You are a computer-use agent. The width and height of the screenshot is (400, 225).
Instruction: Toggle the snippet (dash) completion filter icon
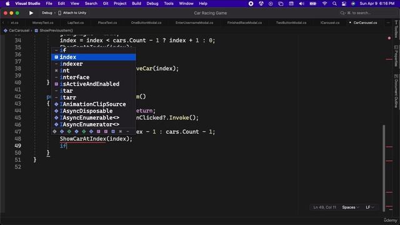tap(127, 131)
